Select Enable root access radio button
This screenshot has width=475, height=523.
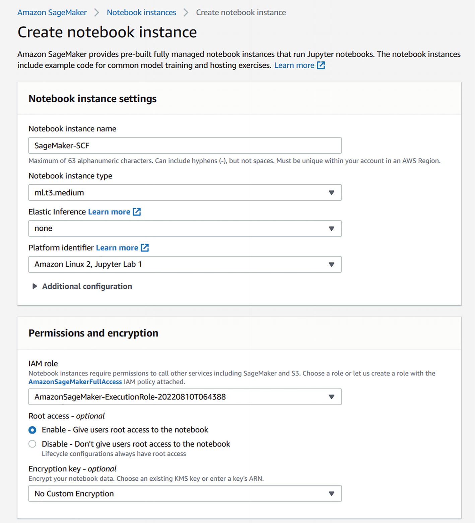(32, 430)
